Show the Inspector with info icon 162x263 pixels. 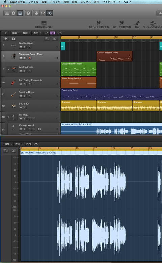click(13, 13)
